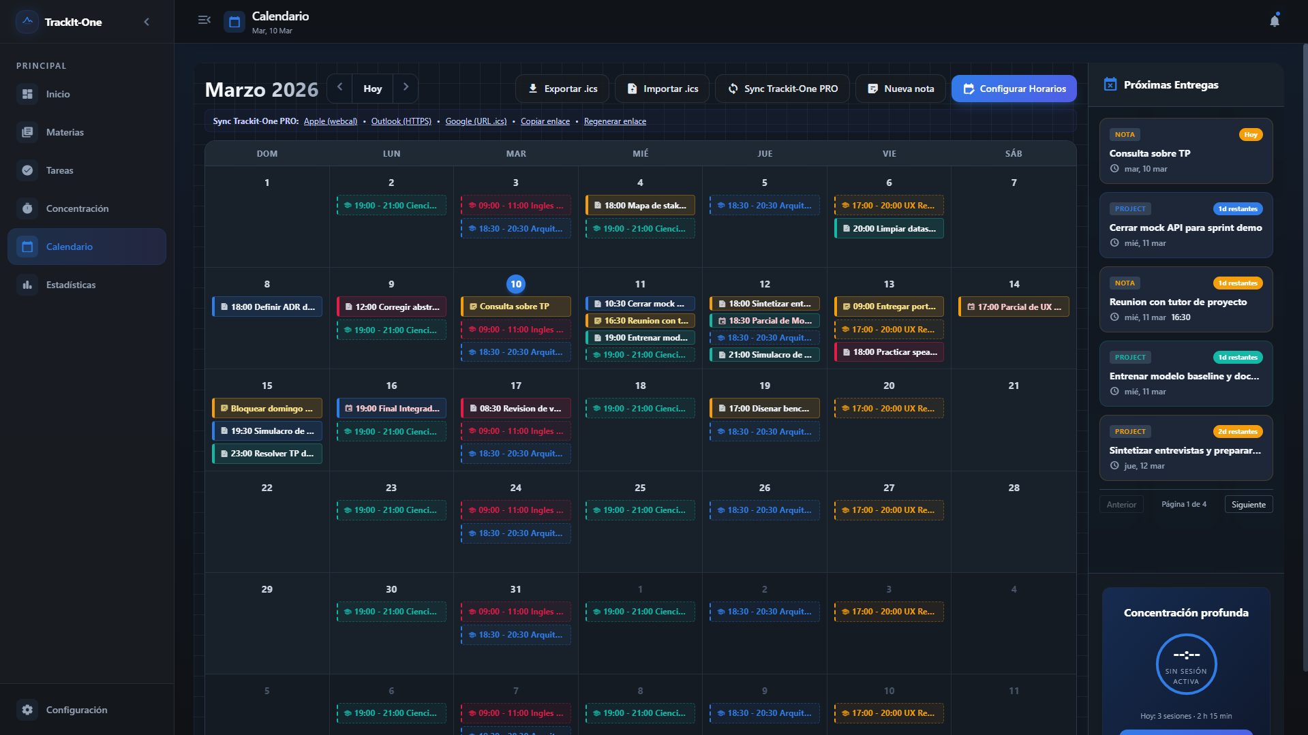Open the Google (URL .ics) link
This screenshot has width=1308, height=735.
(x=476, y=121)
